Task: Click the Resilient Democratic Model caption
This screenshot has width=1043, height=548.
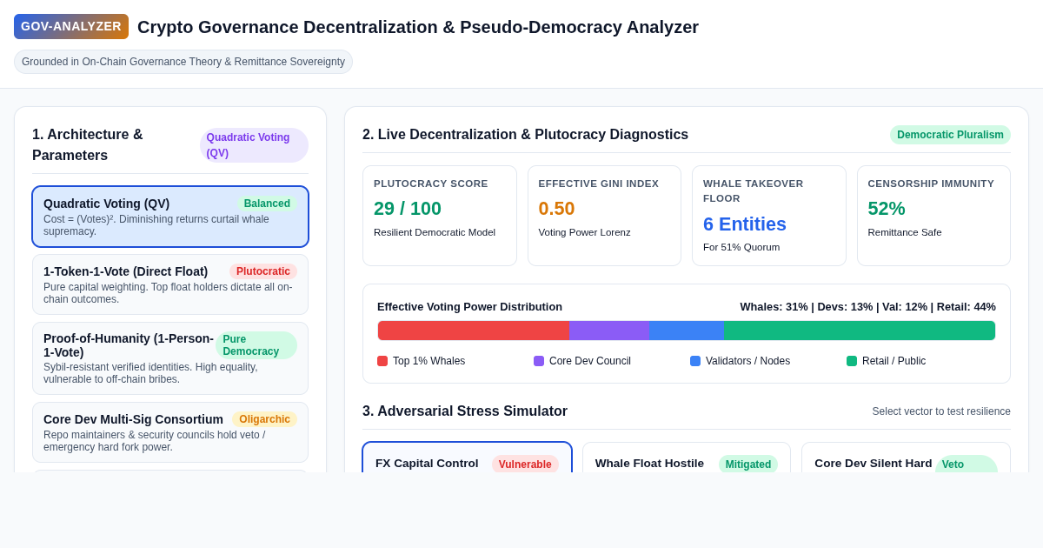Action: [435, 232]
